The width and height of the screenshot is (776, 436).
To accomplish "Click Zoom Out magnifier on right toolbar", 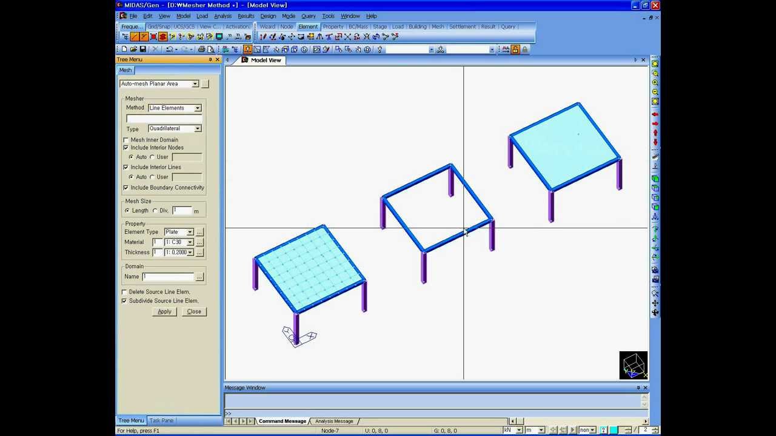I will (x=655, y=92).
